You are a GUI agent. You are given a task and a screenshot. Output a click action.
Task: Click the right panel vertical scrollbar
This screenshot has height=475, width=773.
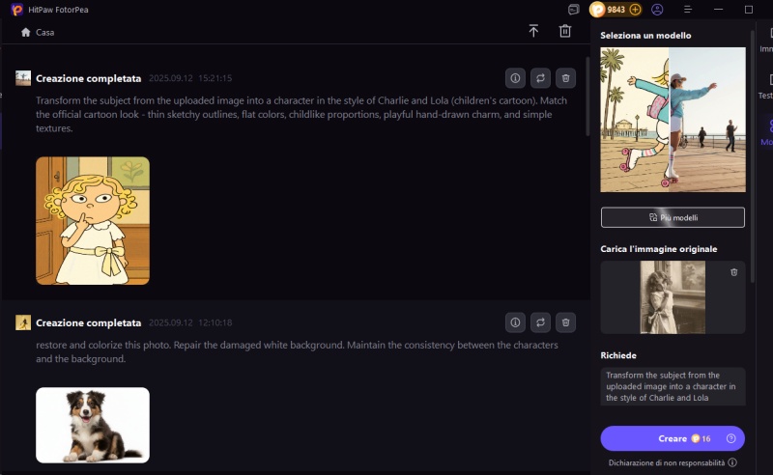753,156
